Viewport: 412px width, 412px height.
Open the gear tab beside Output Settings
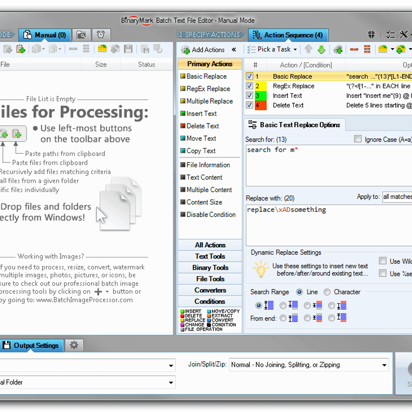(74, 345)
